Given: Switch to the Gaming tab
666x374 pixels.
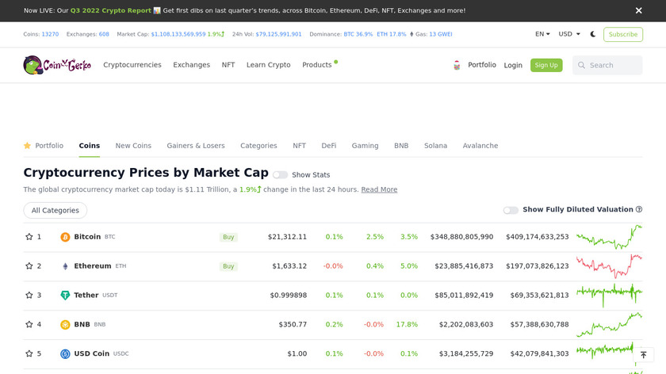Looking at the screenshot, I should click(x=365, y=146).
